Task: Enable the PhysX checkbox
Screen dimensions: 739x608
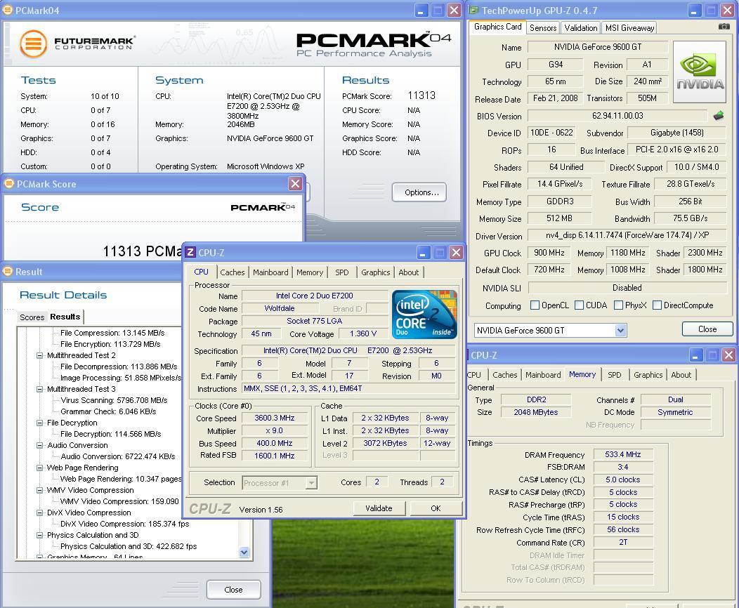Action: point(618,305)
